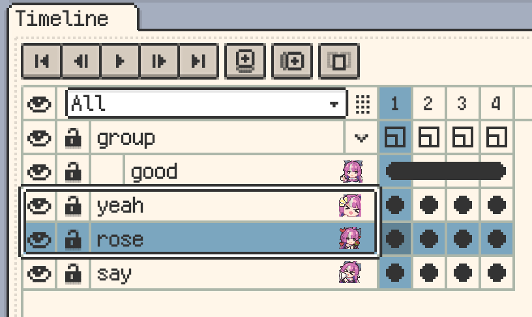Toggle lock on the group layer
The width and height of the screenshot is (532, 317).
point(74,138)
